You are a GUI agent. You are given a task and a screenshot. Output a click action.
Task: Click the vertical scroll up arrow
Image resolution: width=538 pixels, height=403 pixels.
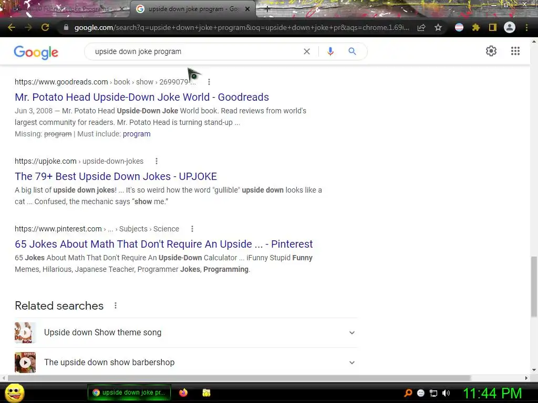(x=534, y=41)
